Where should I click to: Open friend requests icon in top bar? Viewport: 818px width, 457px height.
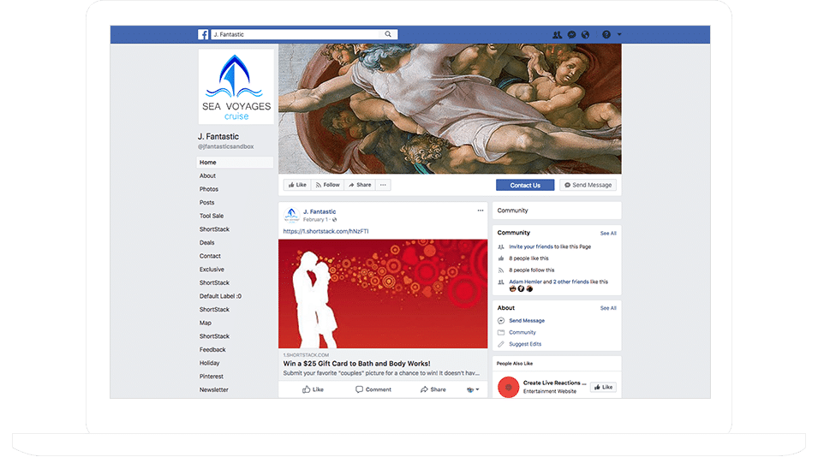[557, 34]
